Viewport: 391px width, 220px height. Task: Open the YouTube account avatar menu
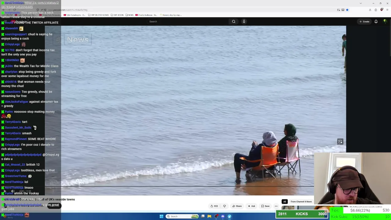[385, 21]
